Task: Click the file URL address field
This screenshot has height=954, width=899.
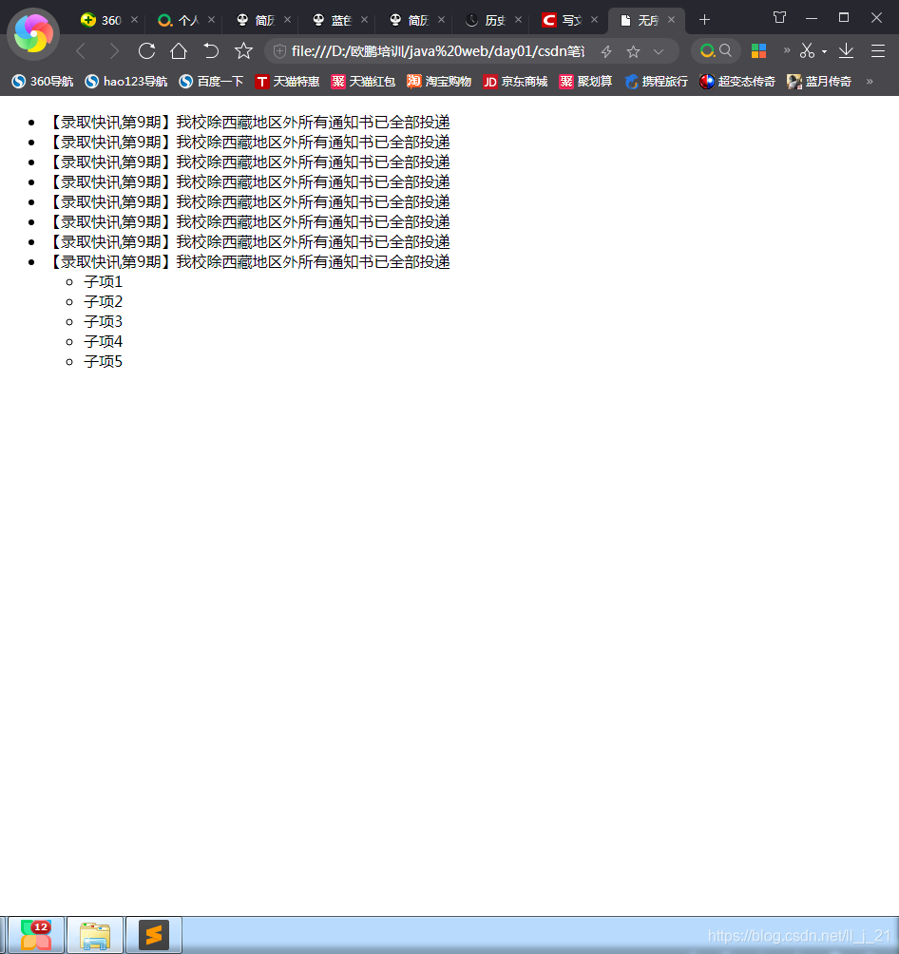Action: coord(438,51)
